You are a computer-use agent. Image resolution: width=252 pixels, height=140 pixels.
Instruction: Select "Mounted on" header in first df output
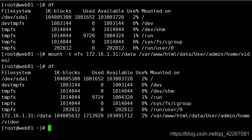[156, 11]
